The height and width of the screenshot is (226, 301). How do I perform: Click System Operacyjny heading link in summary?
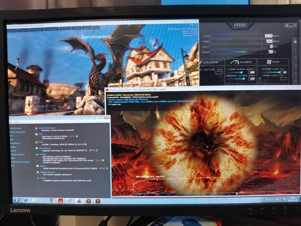point(47,128)
